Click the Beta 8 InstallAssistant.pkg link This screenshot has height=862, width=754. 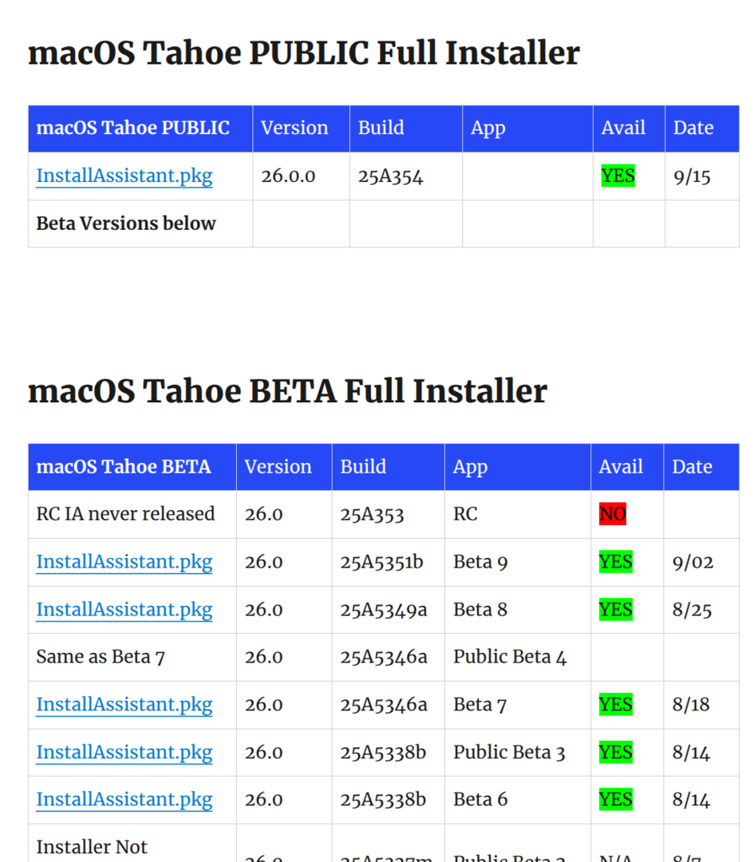pos(124,610)
